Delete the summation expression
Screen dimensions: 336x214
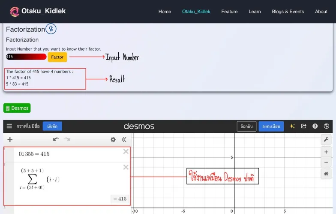point(126,167)
